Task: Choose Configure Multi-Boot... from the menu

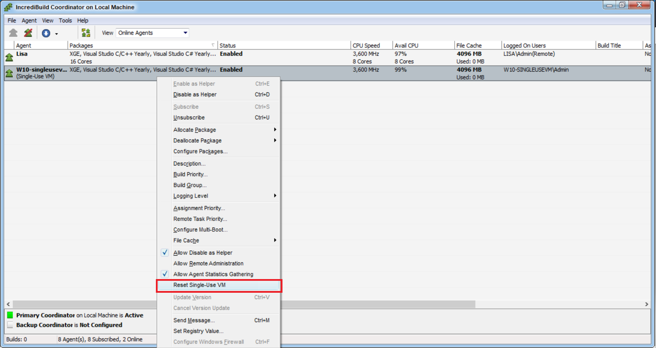Action: pos(218,230)
